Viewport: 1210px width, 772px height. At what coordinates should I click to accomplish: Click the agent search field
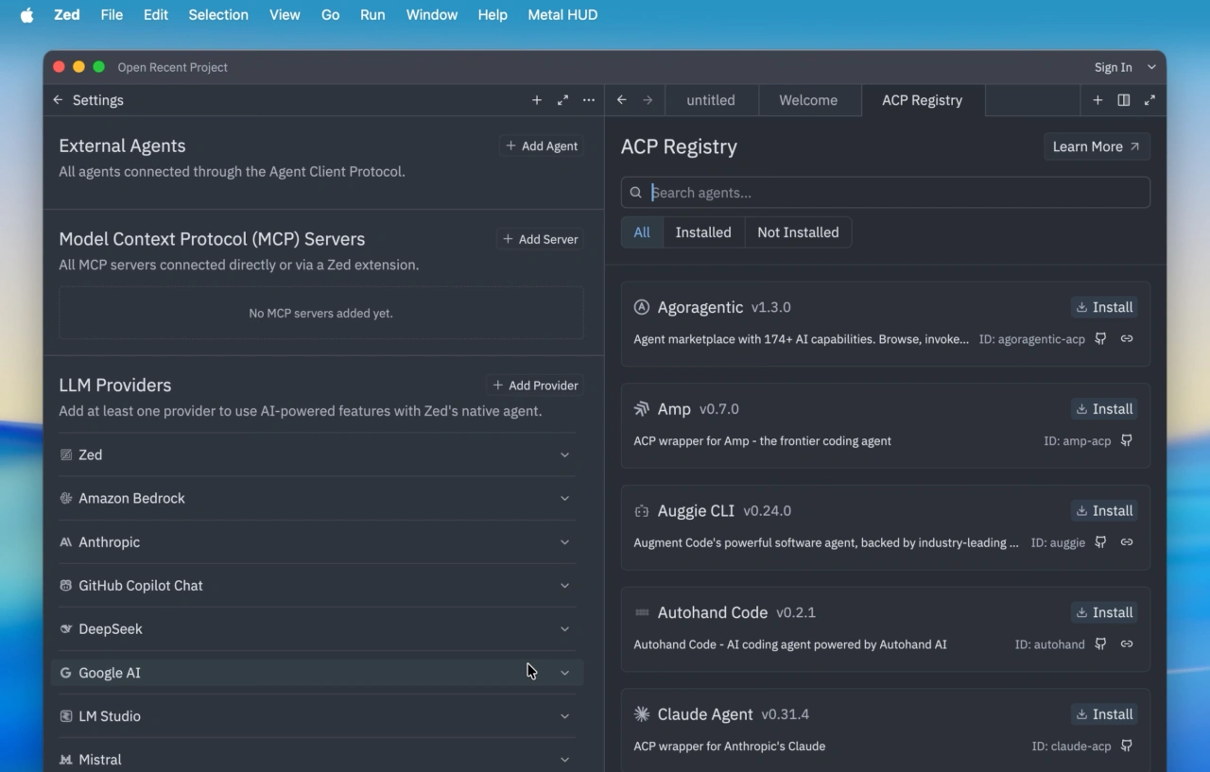(x=885, y=192)
